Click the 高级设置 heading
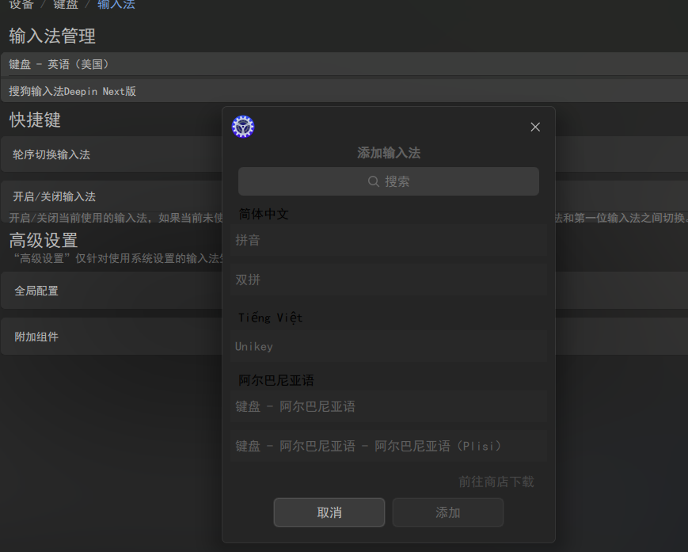Screen dimensions: 688x552 (x=44, y=240)
